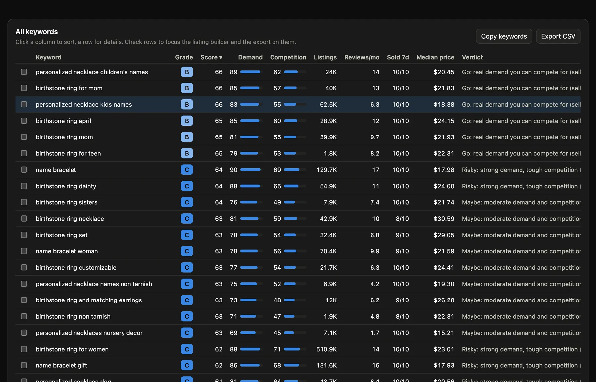Screen dimensions: 596x382
Task: Click the 129.7K listings value
Action: coord(326,170)
